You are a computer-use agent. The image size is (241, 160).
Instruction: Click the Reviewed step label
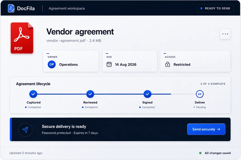pyautogui.click(x=90, y=102)
